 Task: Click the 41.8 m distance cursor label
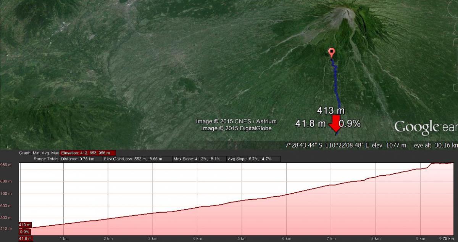point(26,239)
